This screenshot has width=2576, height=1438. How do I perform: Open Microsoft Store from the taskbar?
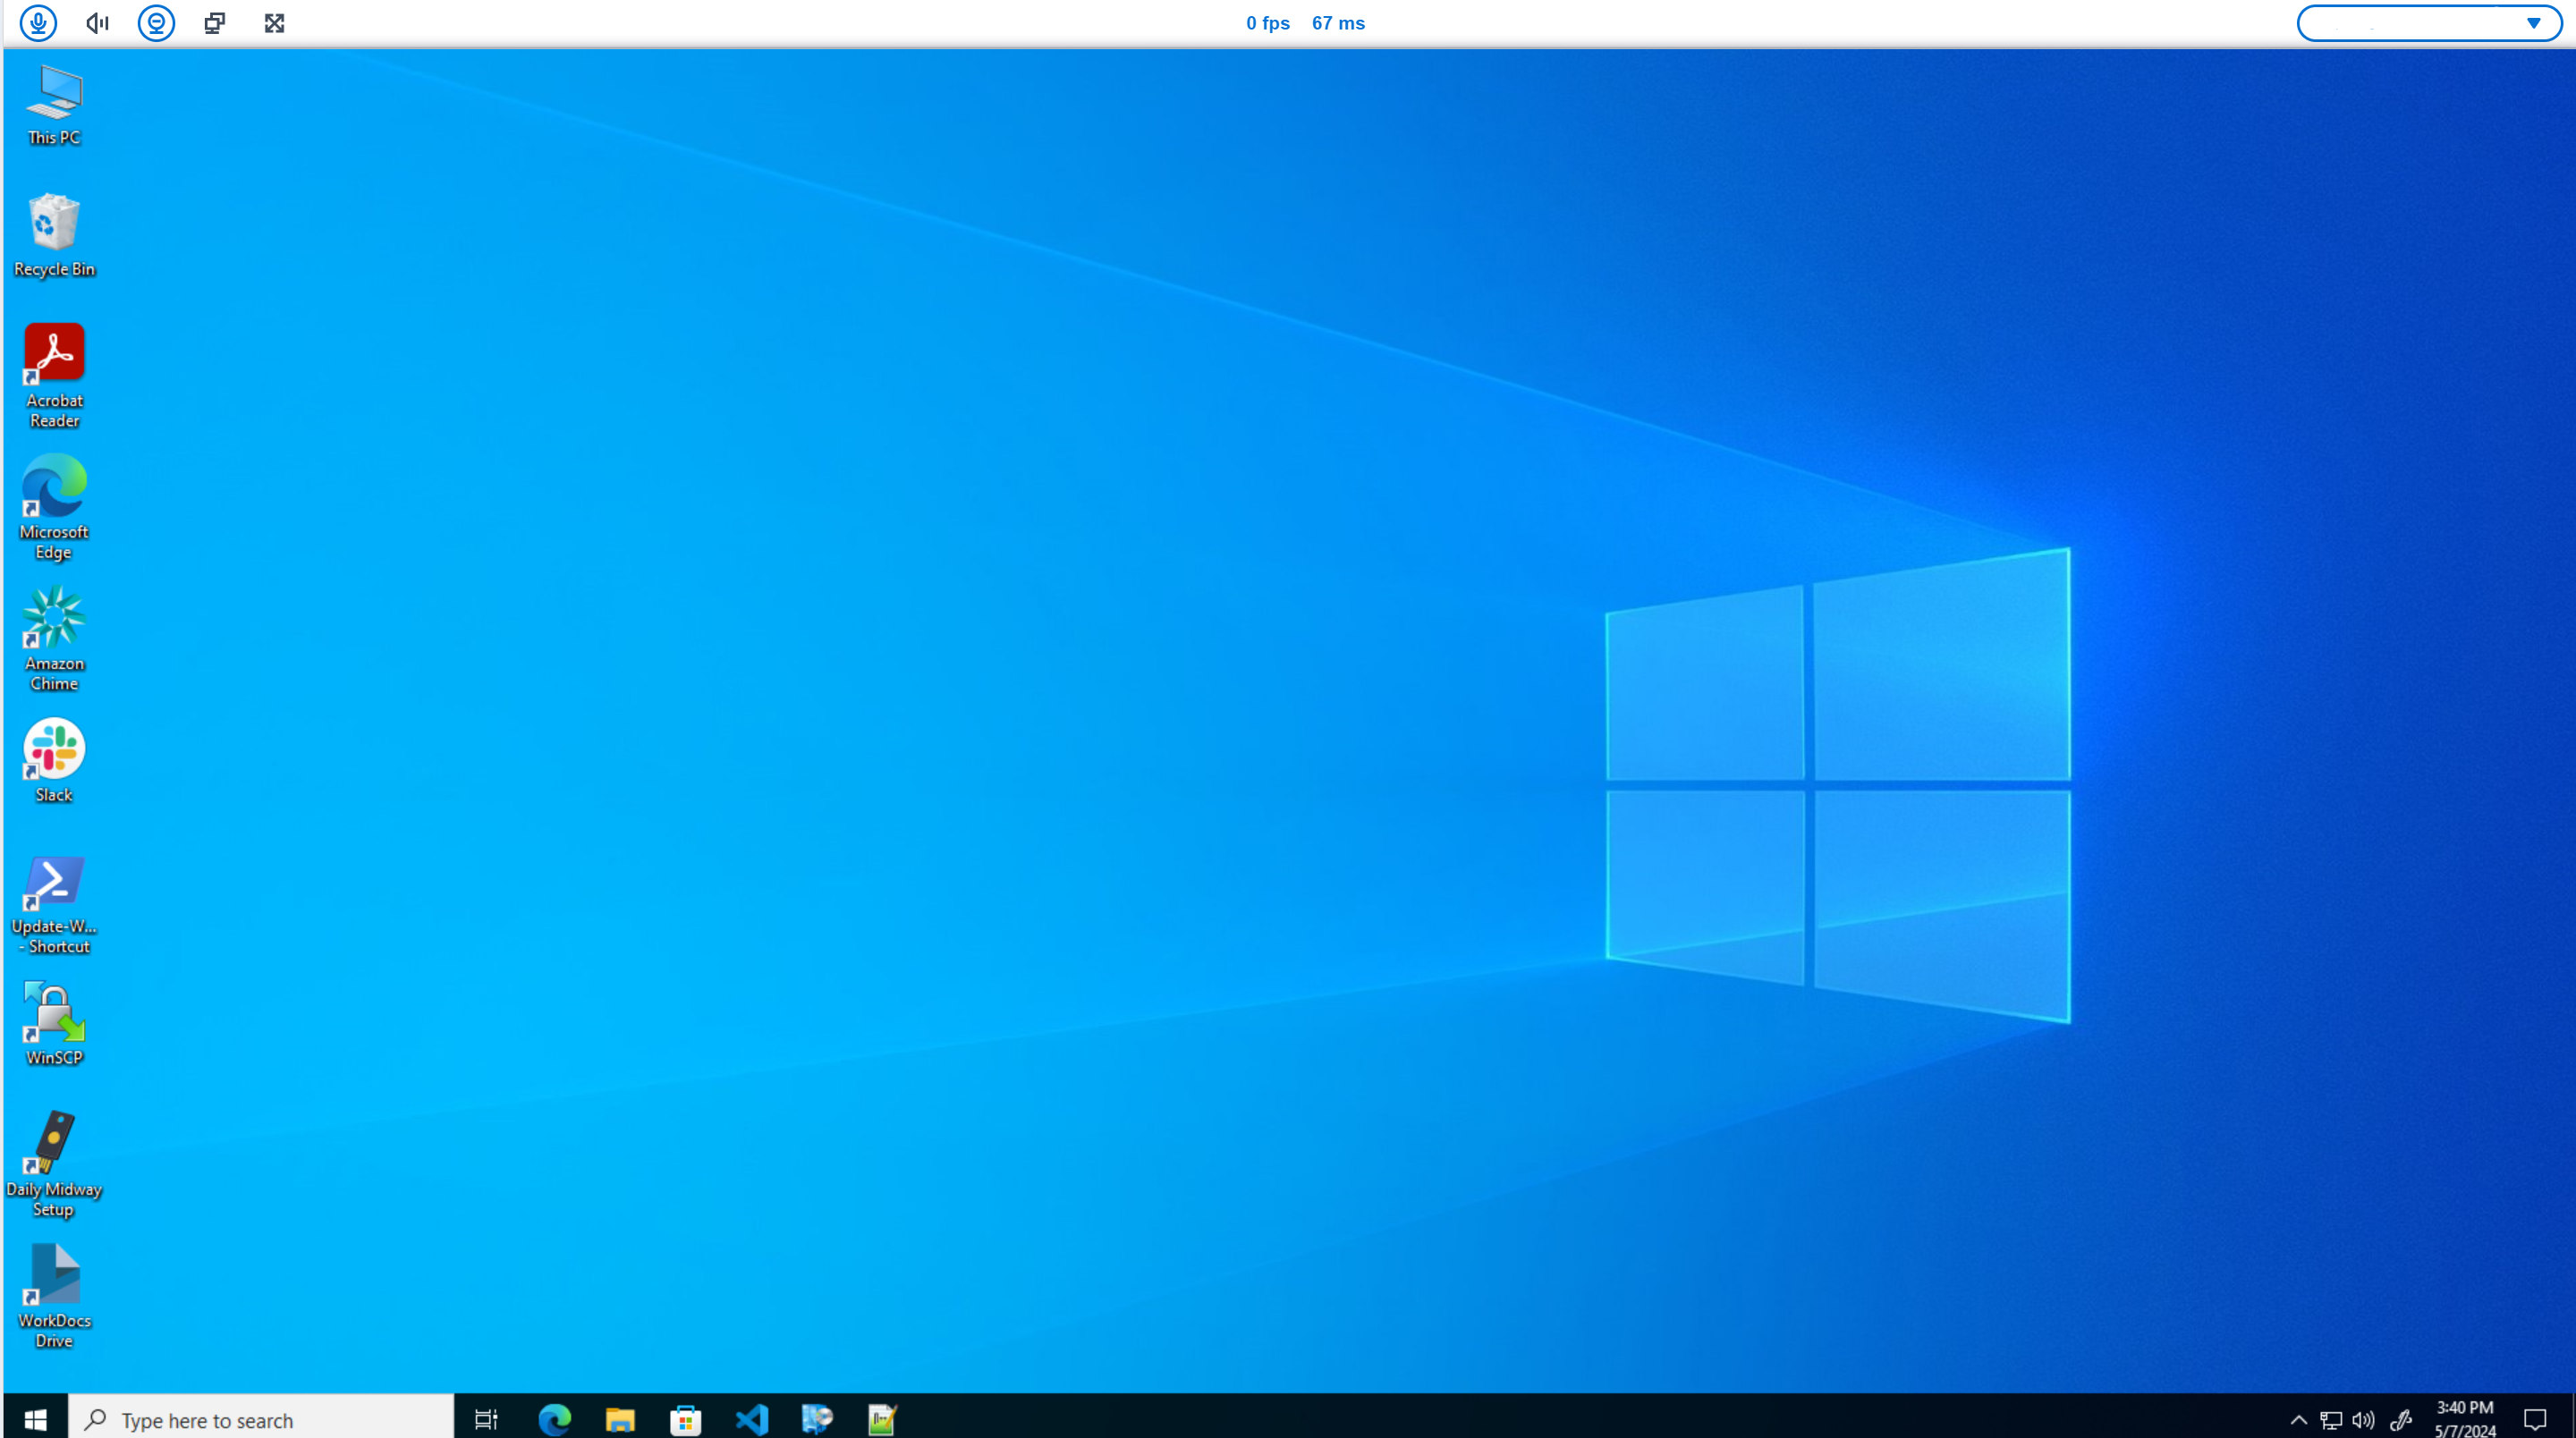point(686,1418)
